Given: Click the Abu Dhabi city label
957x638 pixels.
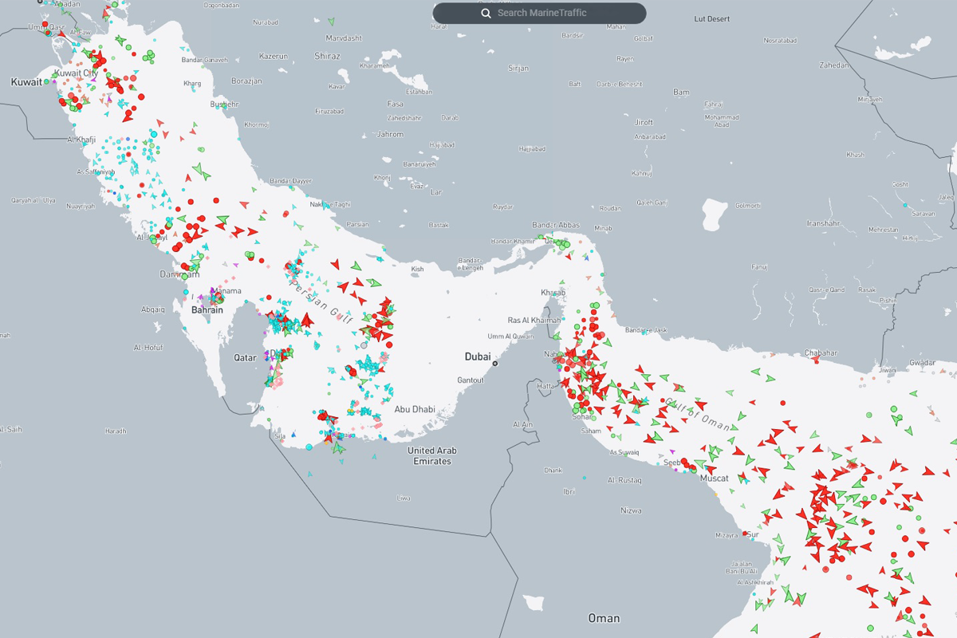Looking at the screenshot, I should 415,410.
